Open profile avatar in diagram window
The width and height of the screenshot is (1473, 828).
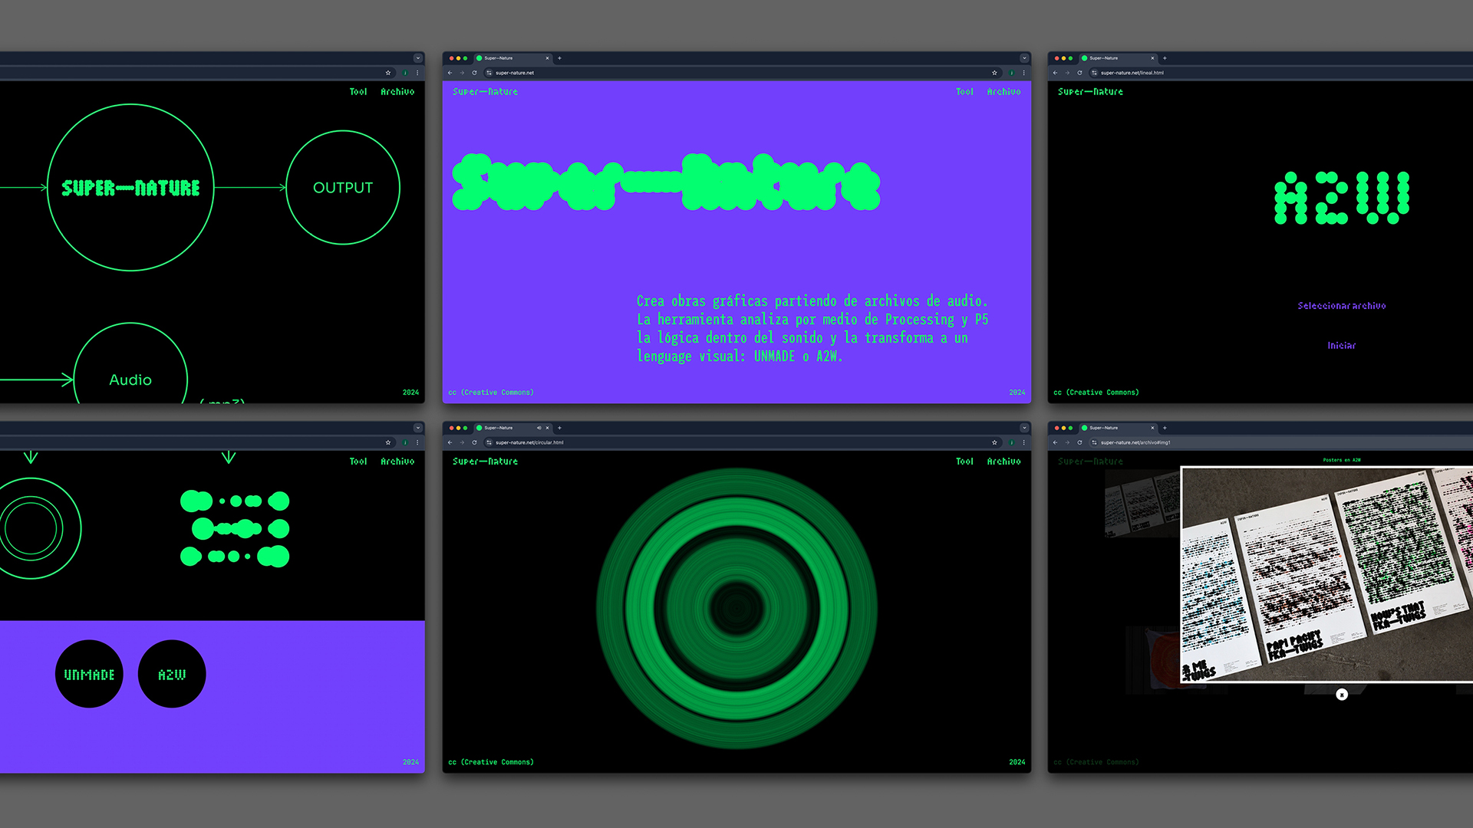[405, 73]
